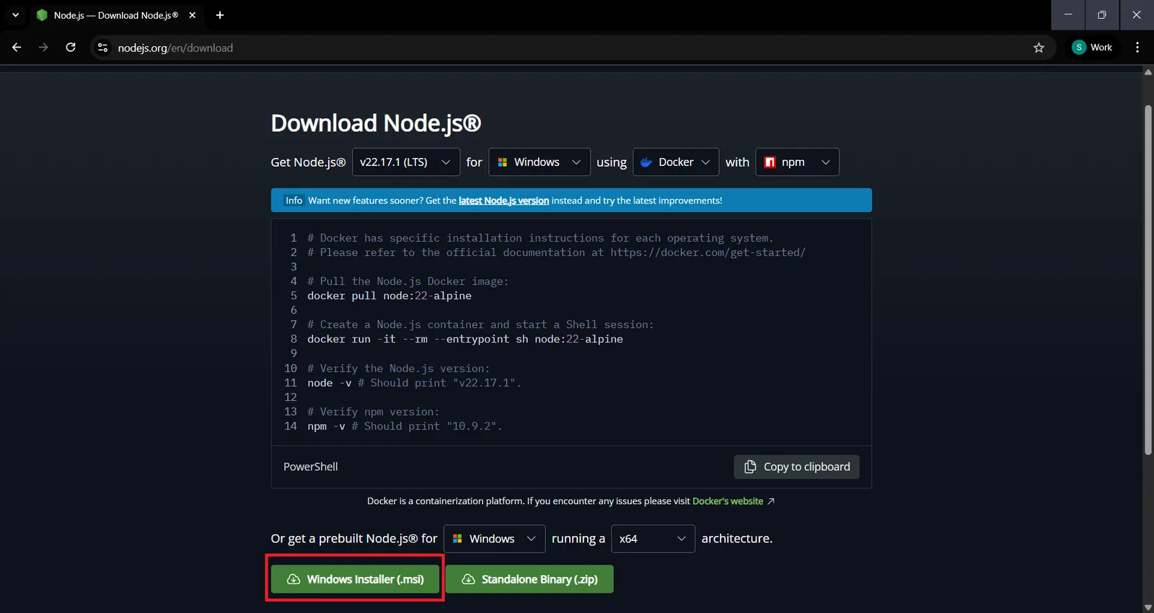Click the PowerShell label below the code

coord(310,467)
